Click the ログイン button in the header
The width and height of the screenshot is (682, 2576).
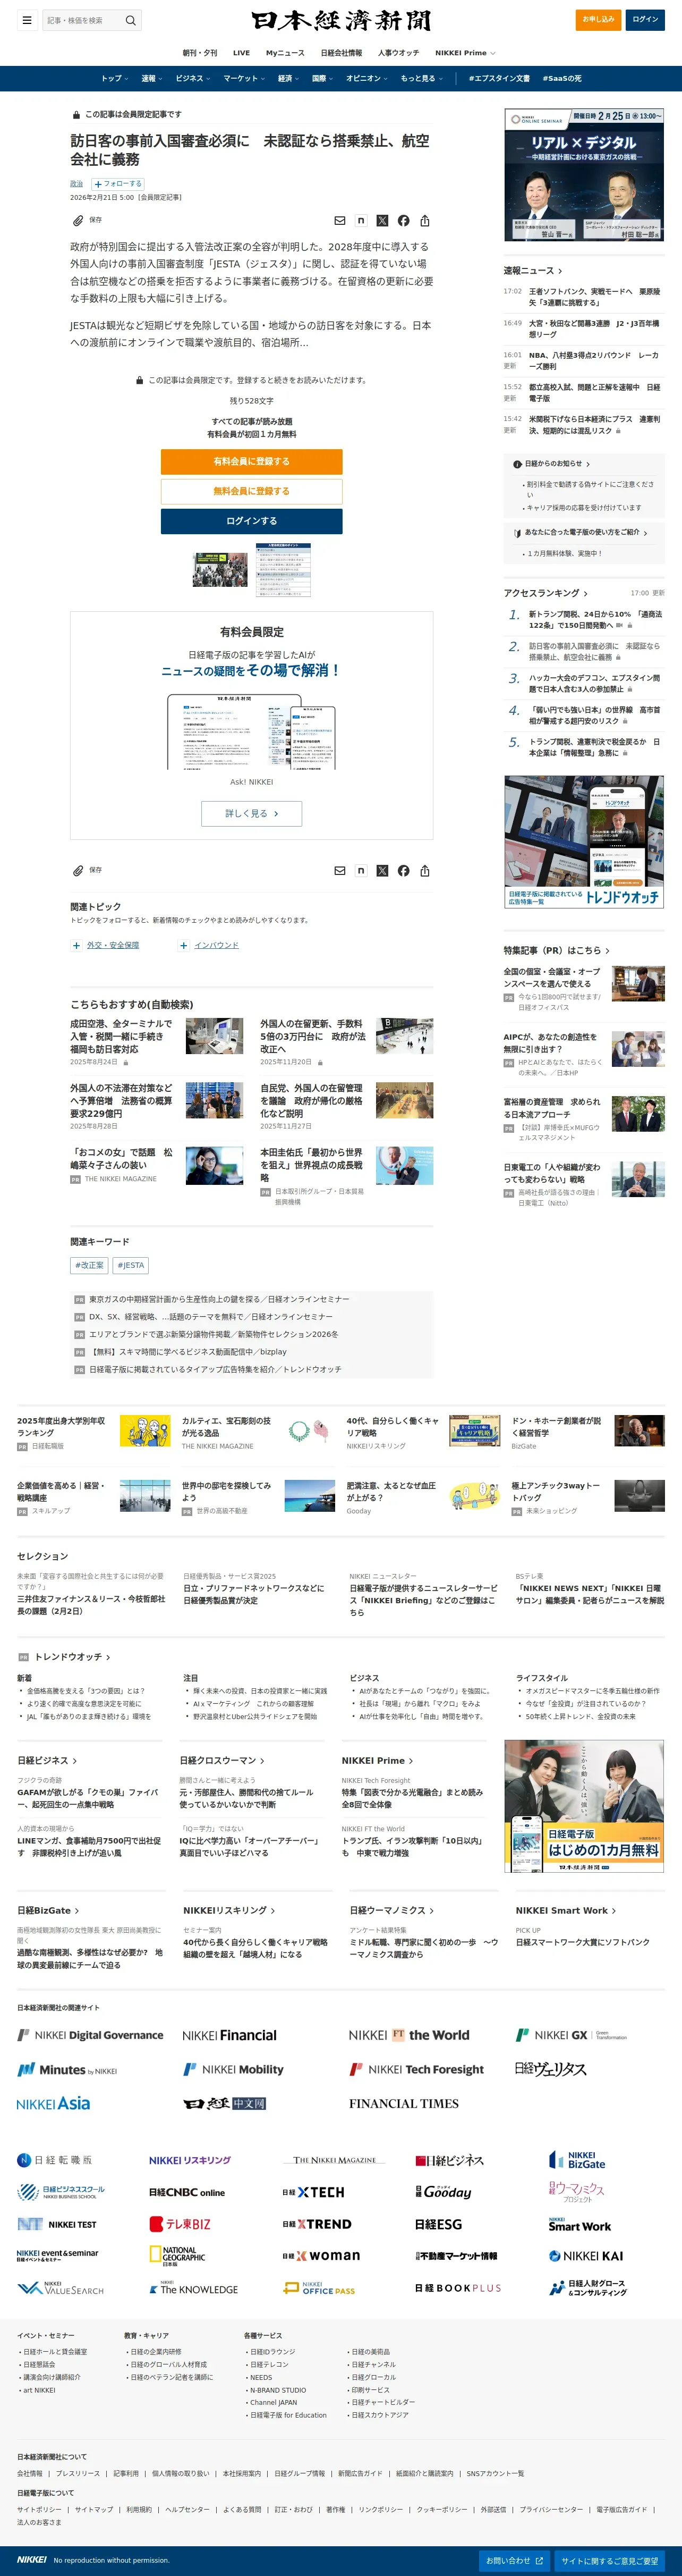[645, 19]
